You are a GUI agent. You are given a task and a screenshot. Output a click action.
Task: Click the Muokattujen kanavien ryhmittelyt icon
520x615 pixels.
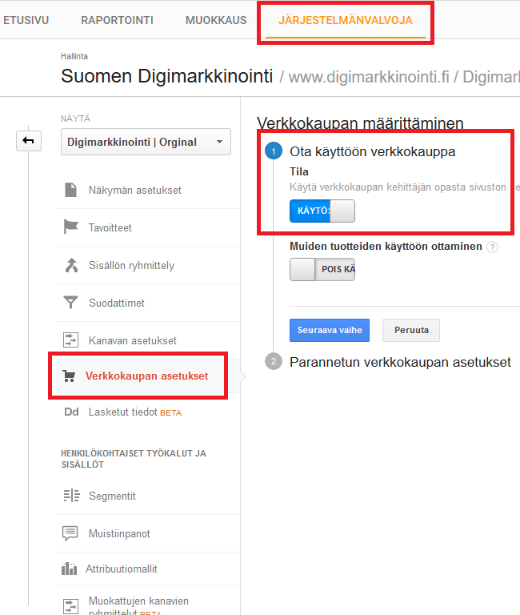coord(70,606)
